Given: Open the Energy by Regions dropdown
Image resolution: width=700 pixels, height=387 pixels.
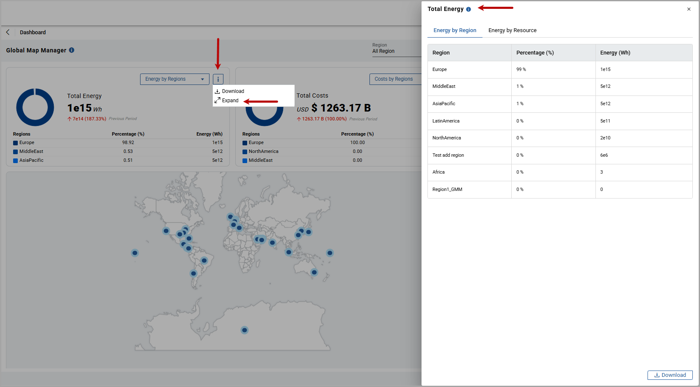Looking at the screenshot, I should tap(175, 79).
